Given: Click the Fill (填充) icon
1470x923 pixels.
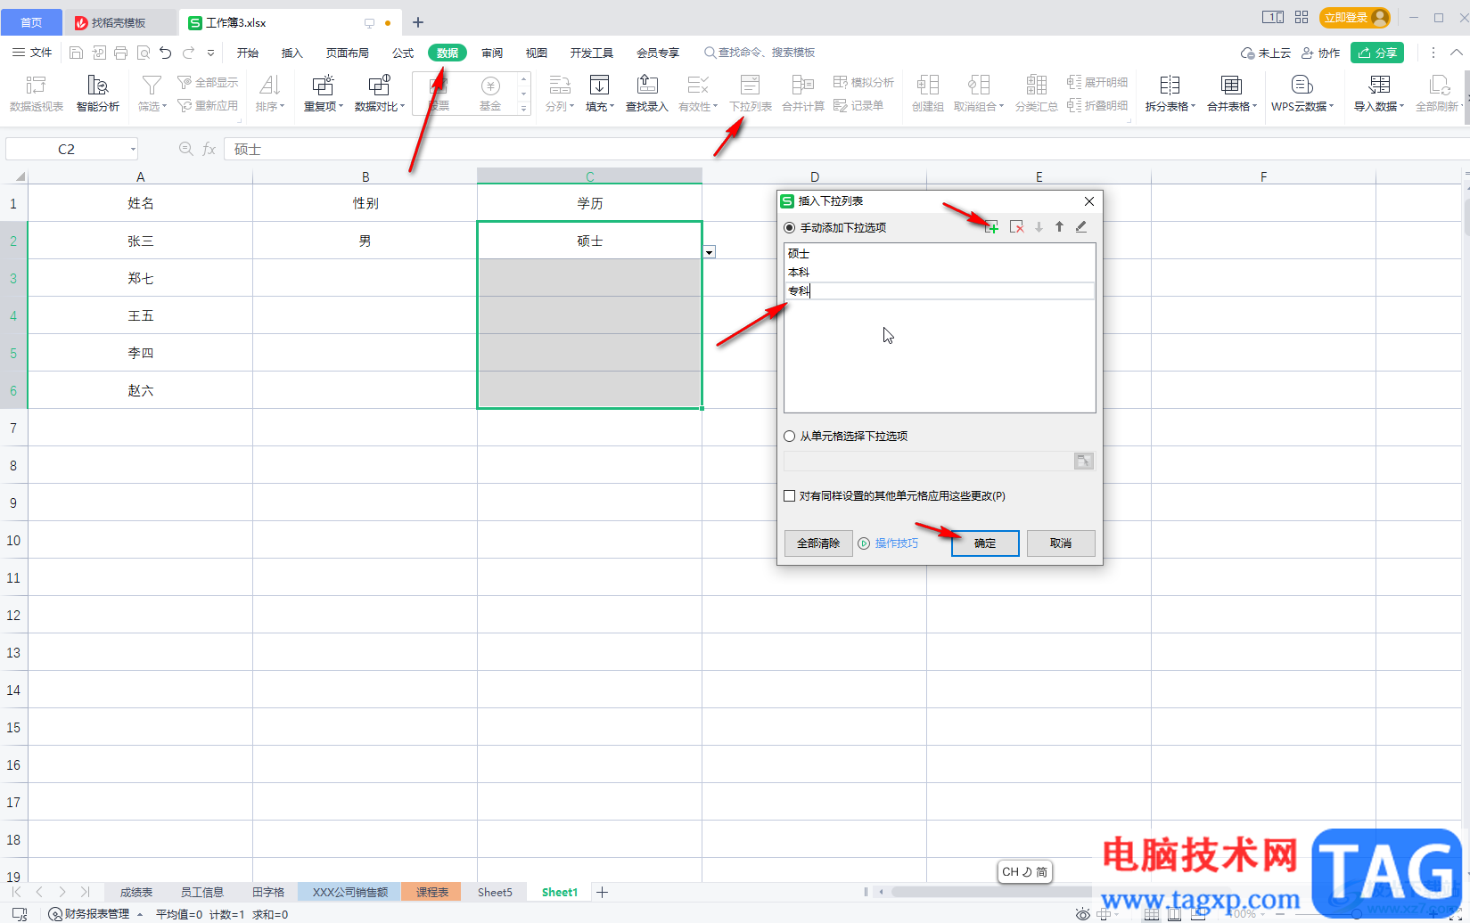Looking at the screenshot, I should 599,85.
